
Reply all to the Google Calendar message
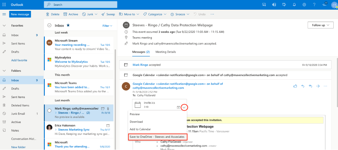pyautogui.click(x=311, y=86)
